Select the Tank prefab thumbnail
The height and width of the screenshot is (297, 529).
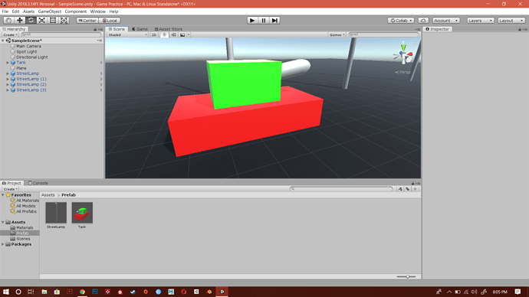[x=82, y=213]
